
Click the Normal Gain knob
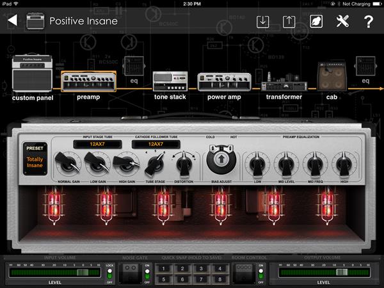coord(68,164)
